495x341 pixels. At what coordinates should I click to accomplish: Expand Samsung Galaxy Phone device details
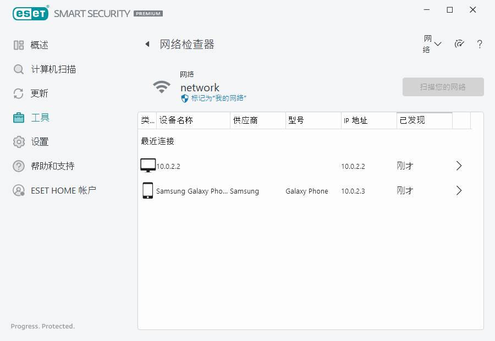(459, 191)
